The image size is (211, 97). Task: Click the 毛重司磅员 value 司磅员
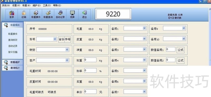tap(52, 92)
